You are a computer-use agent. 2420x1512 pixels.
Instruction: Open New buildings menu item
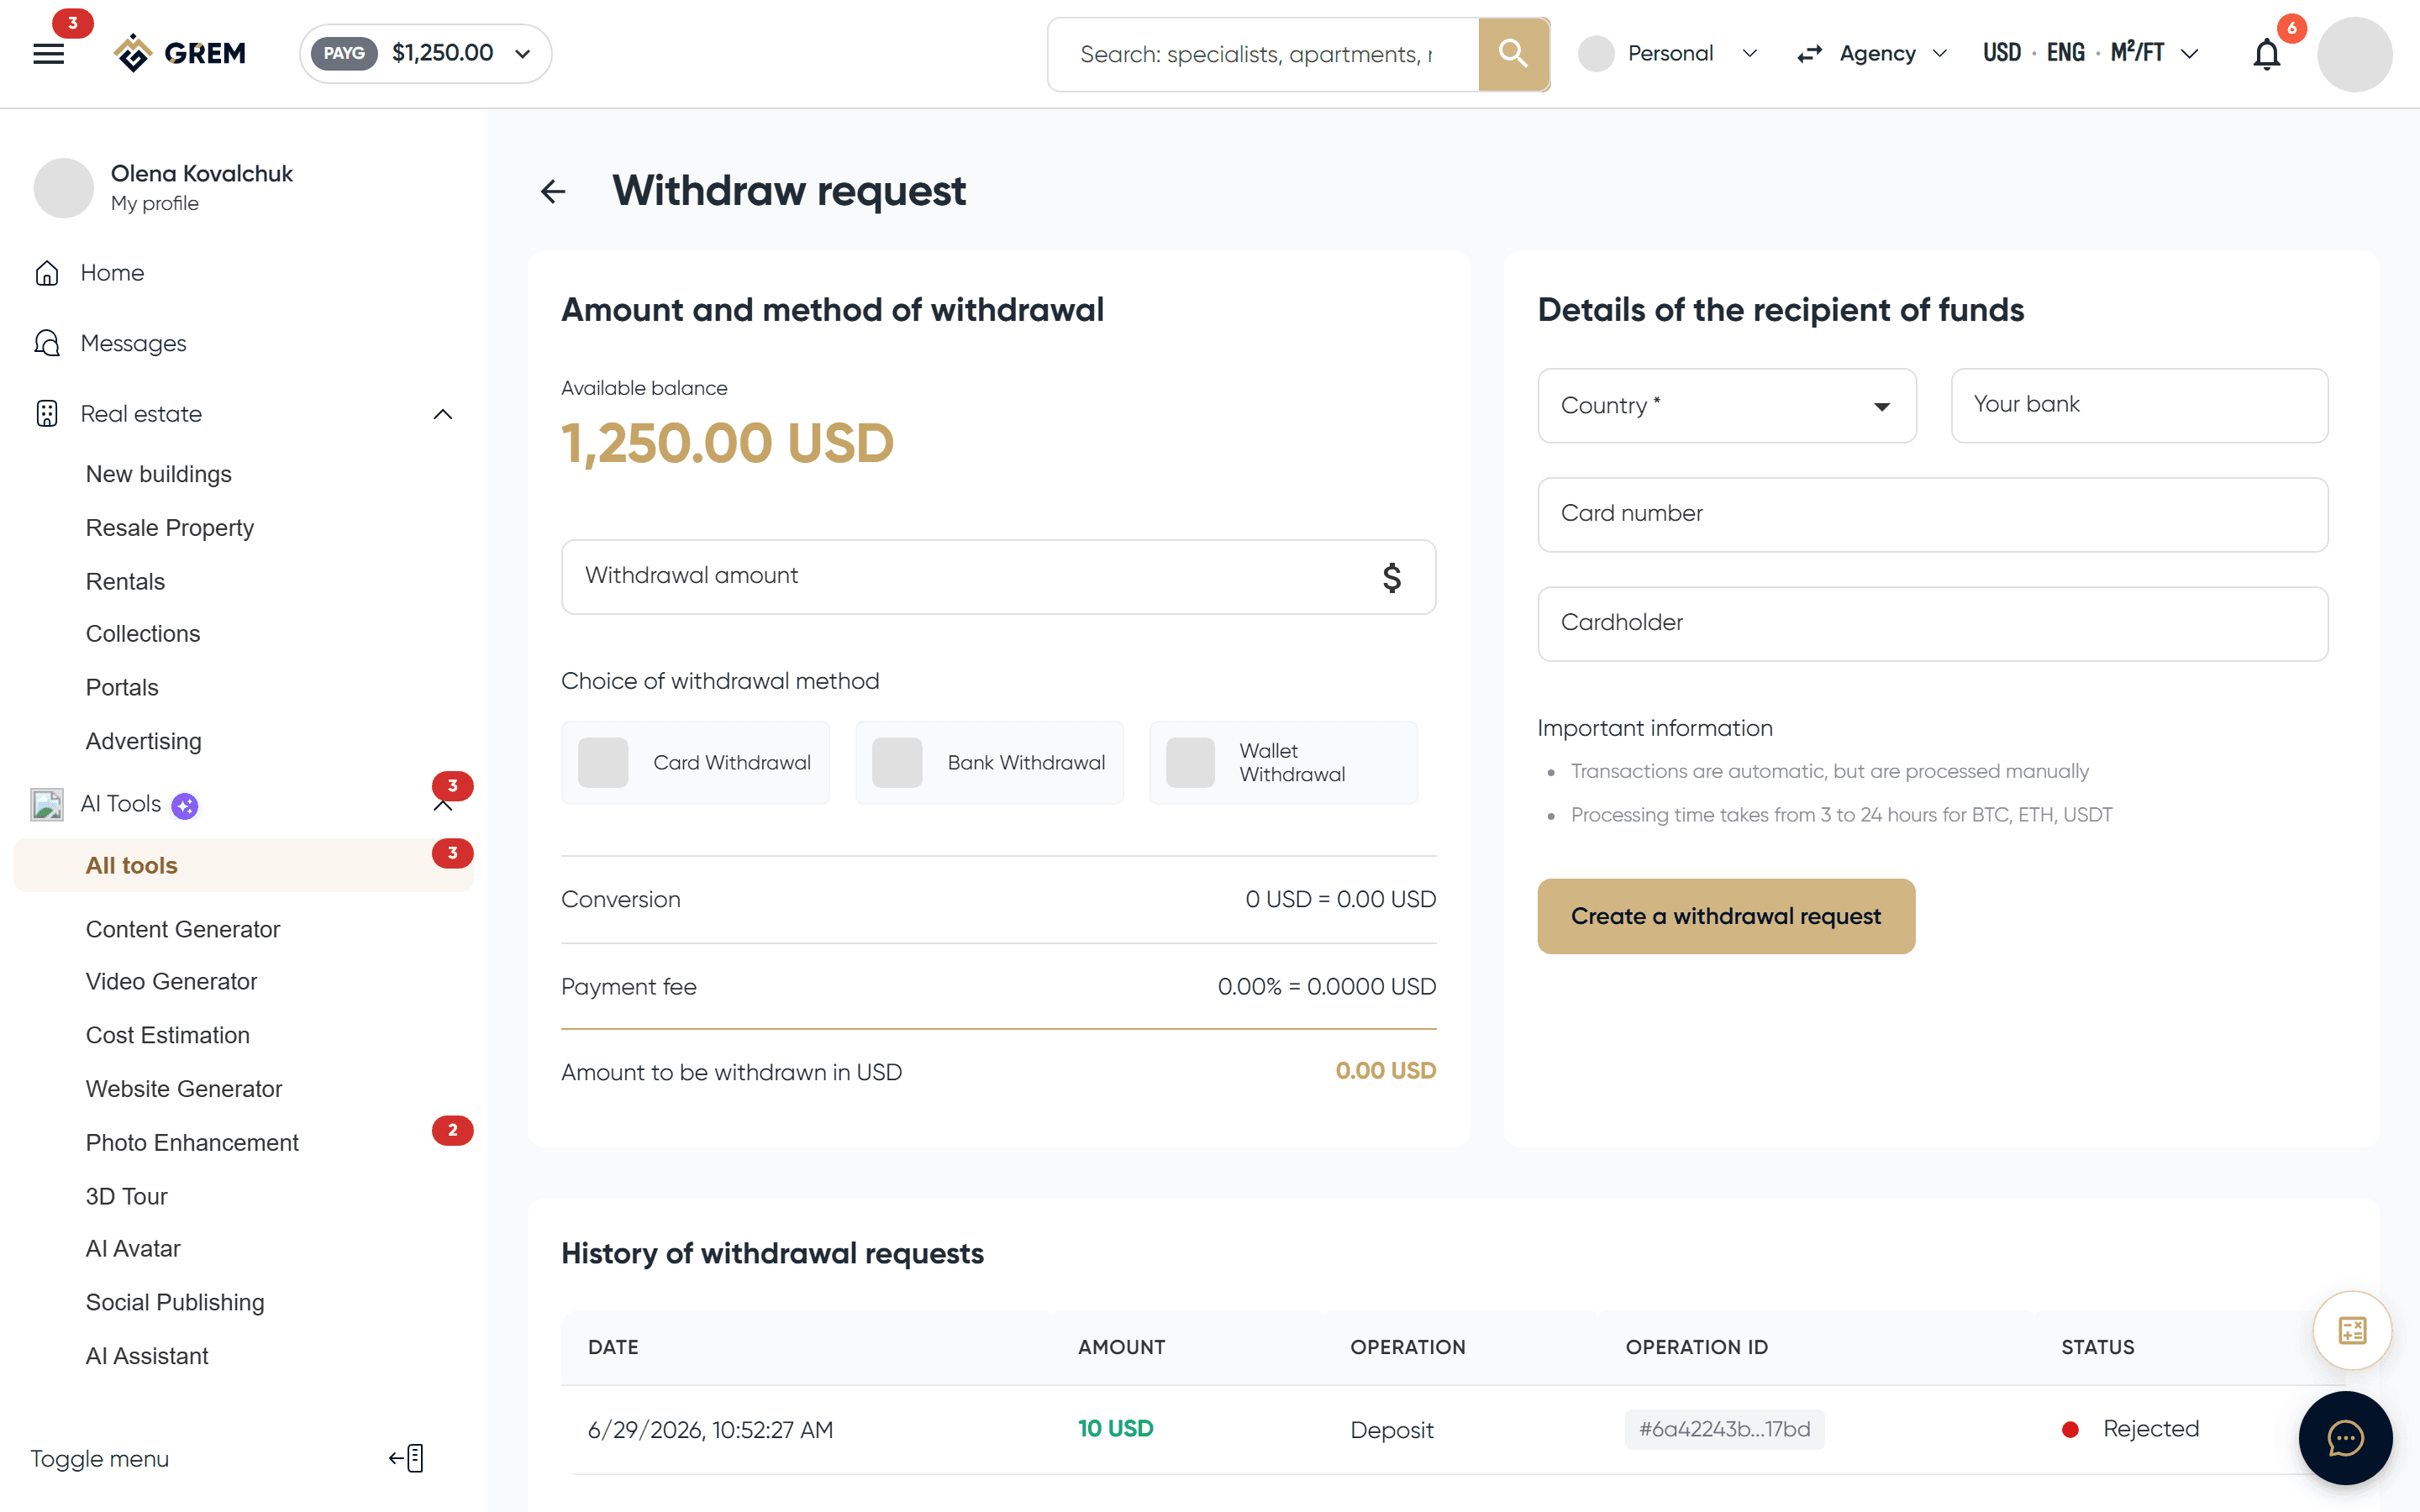158,474
